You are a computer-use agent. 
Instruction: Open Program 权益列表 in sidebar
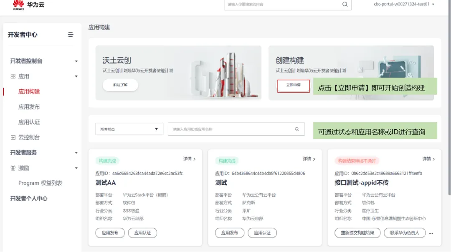pyautogui.click(x=40, y=183)
